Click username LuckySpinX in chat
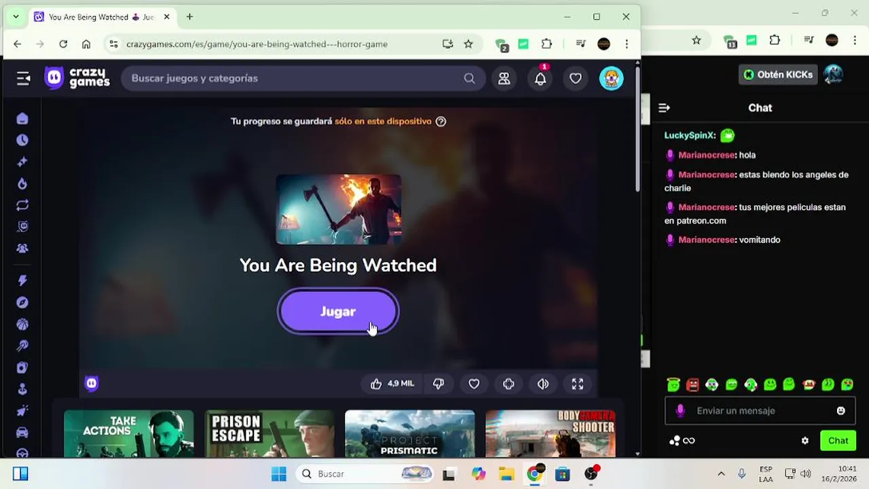The height and width of the screenshot is (489, 869). pyautogui.click(x=690, y=135)
